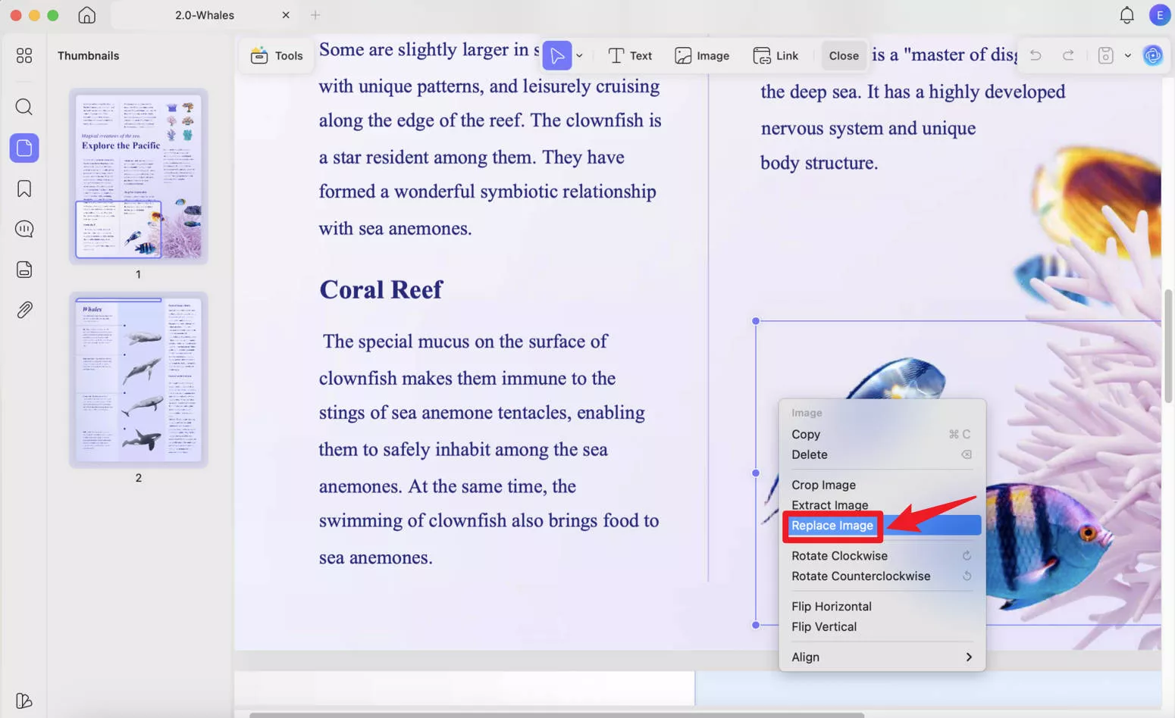1175x718 pixels.
Task: Open the attachments paperclip icon
Action: tap(24, 310)
